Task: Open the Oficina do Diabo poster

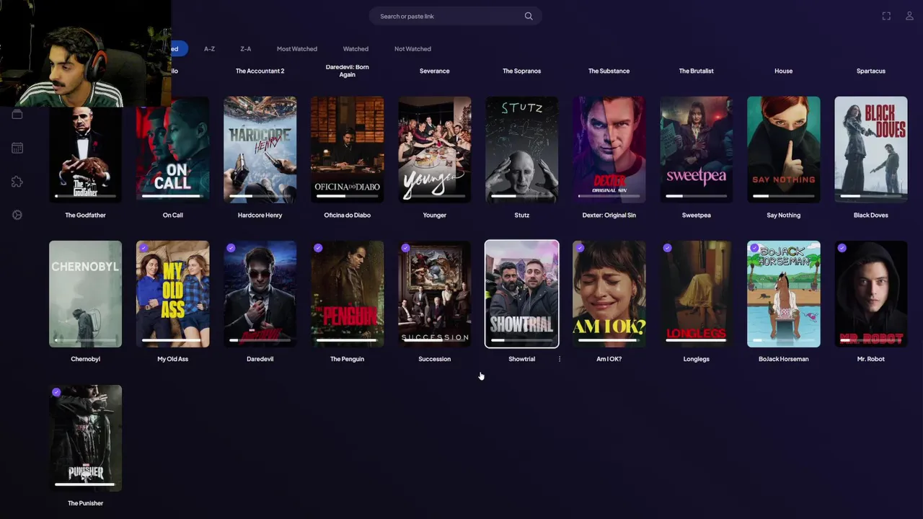Action: 347,150
